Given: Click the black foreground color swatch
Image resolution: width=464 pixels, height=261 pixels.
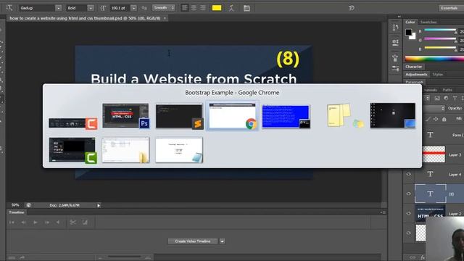Looking at the screenshot, I should pyautogui.click(x=409, y=32).
